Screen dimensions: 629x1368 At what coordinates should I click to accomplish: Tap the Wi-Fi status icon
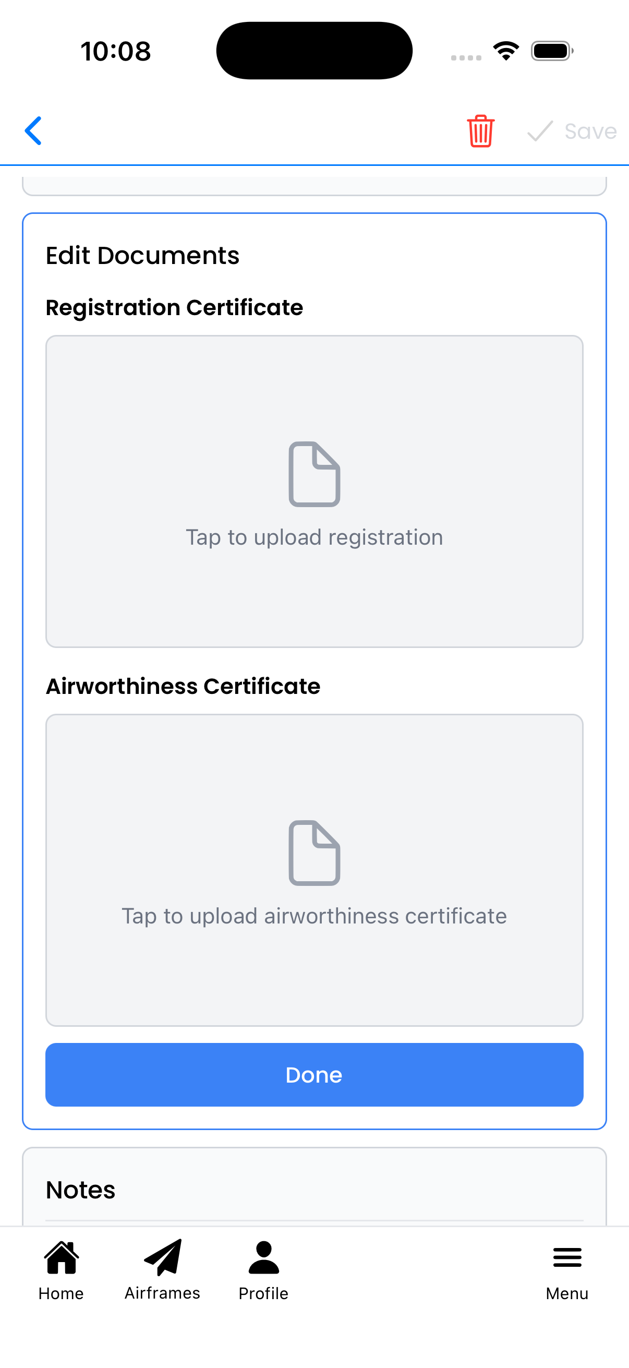tap(506, 51)
